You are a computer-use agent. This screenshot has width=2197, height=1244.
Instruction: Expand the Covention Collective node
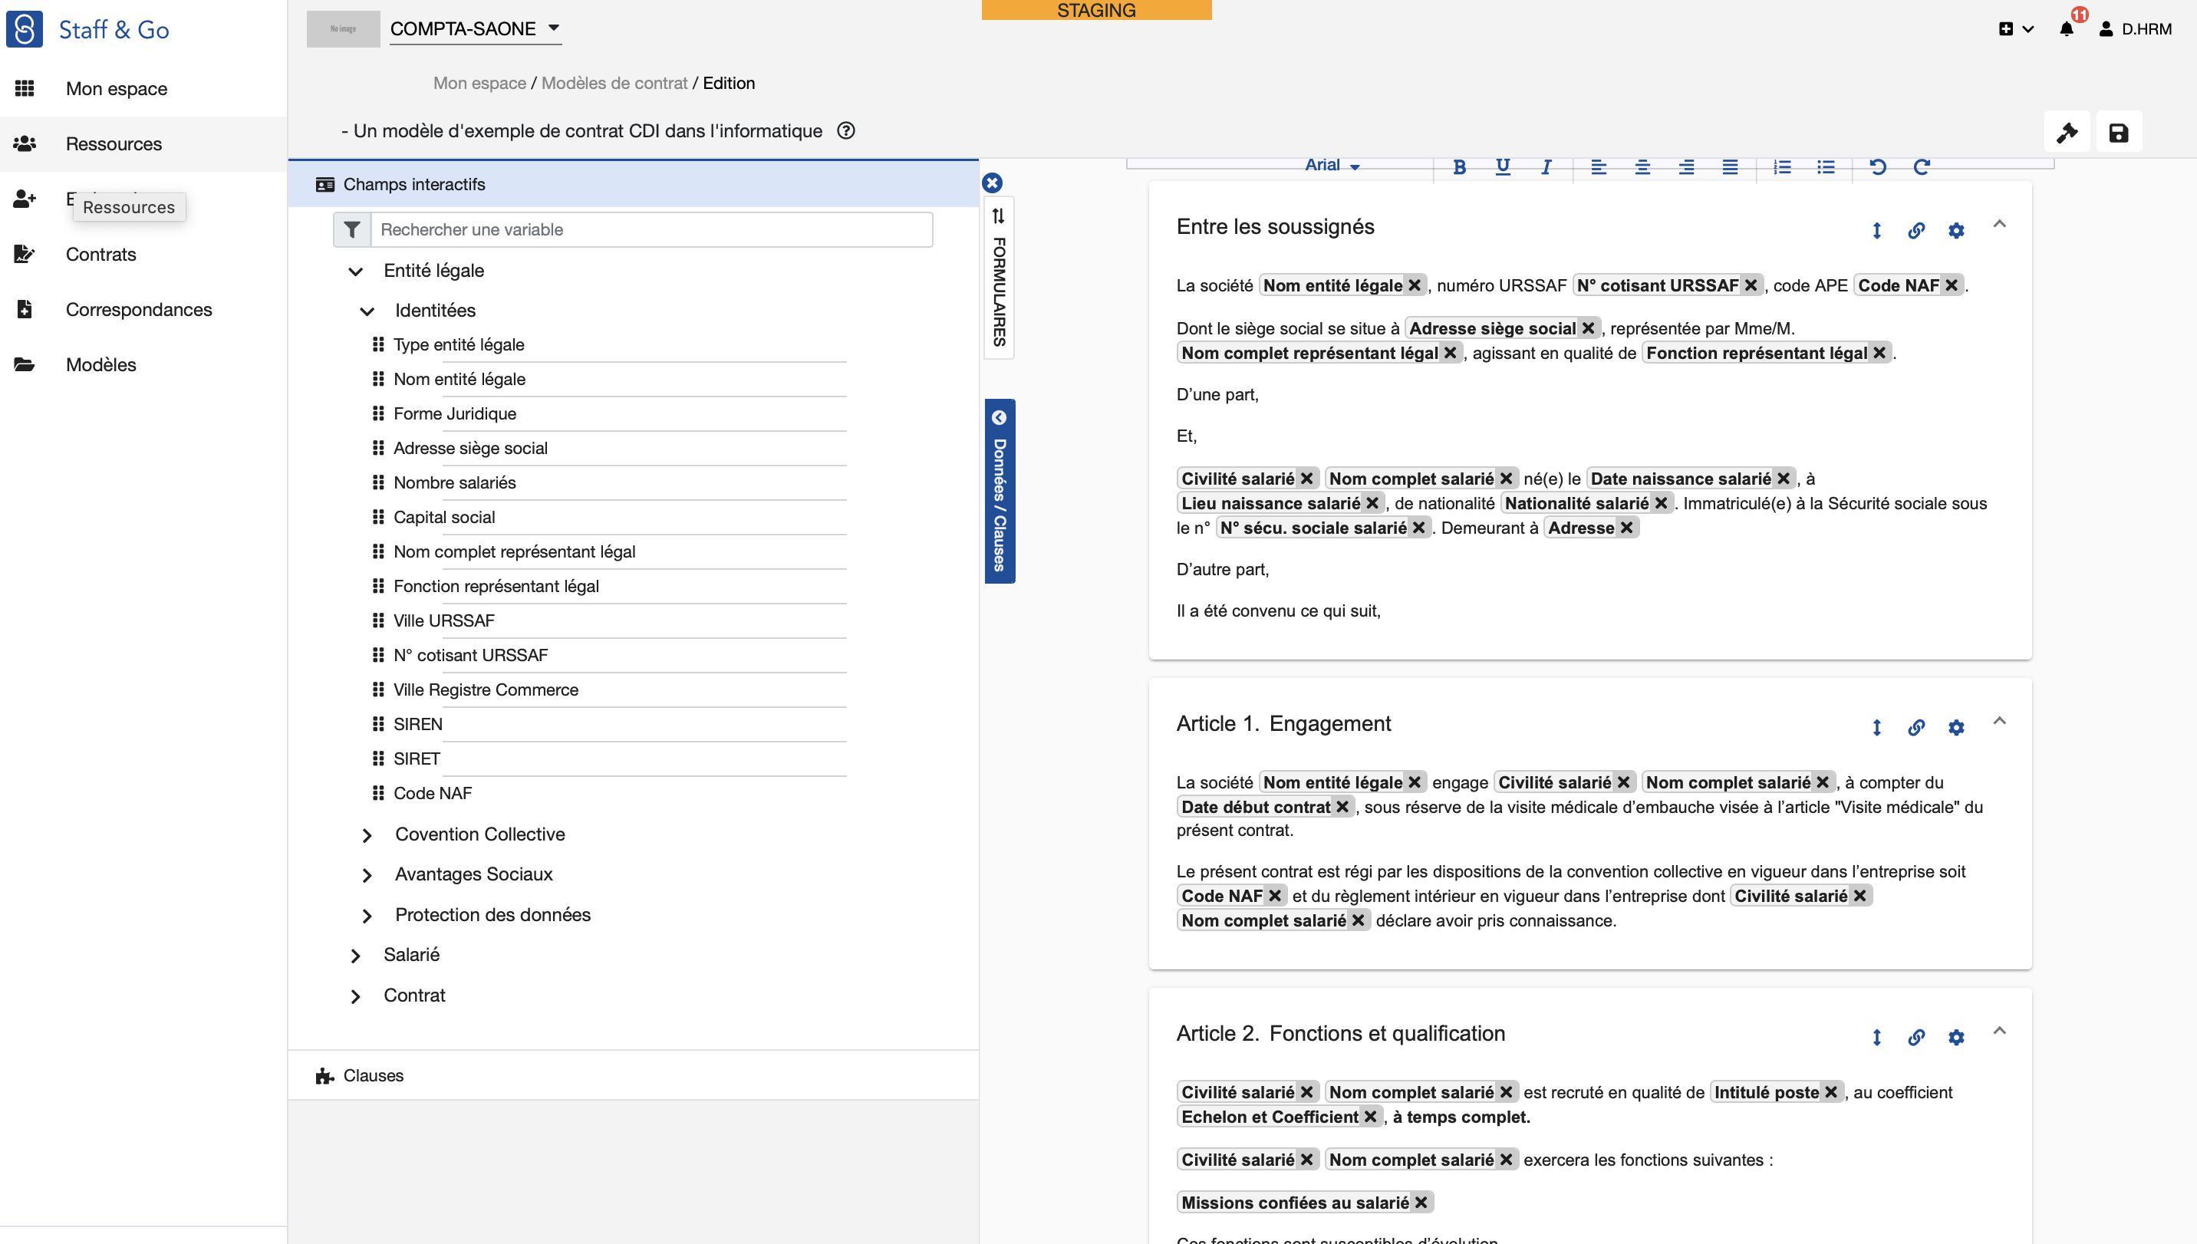pos(367,834)
